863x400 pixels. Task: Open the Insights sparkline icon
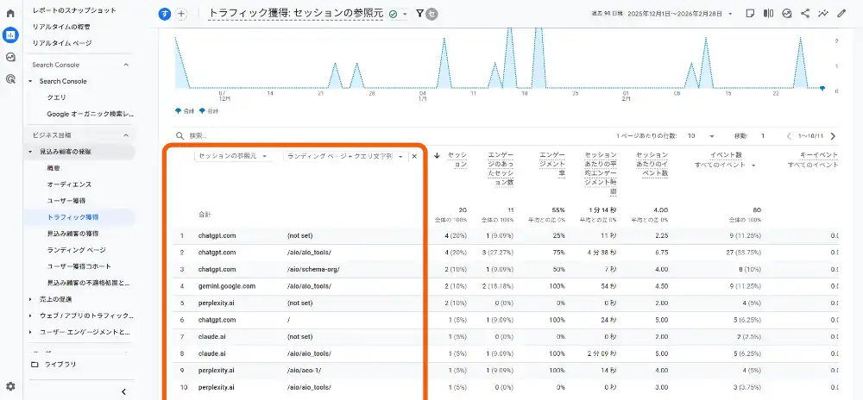(x=823, y=14)
